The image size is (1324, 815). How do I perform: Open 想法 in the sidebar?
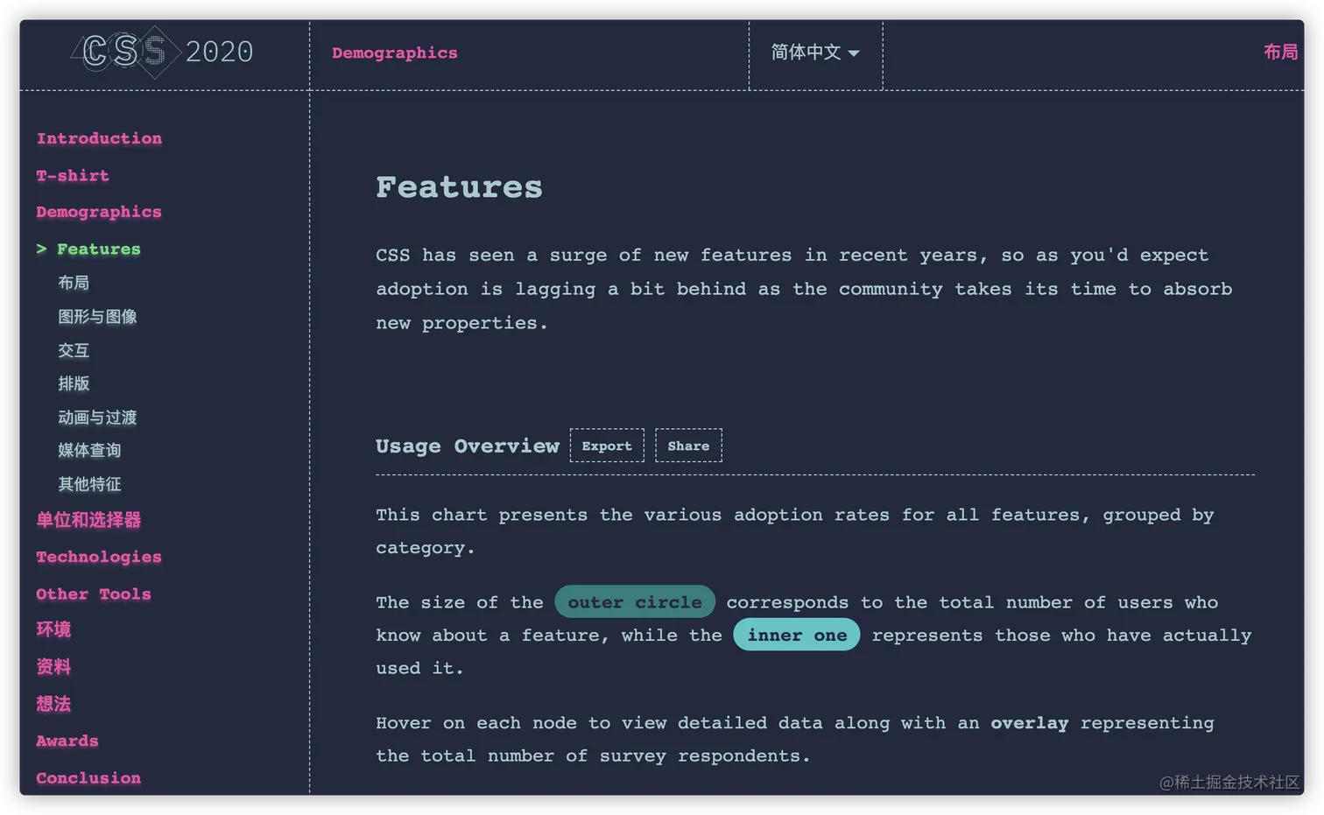pyautogui.click(x=53, y=704)
